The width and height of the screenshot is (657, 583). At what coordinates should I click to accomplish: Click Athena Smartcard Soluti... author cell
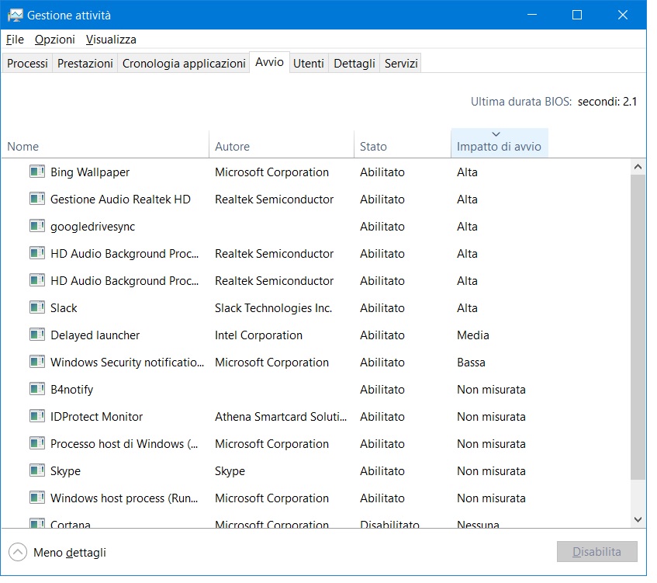[x=281, y=417]
